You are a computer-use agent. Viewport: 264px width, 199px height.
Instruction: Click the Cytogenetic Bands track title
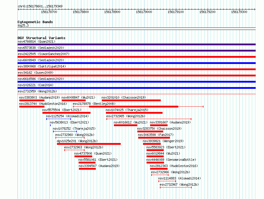pyautogui.click(x=35, y=22)
